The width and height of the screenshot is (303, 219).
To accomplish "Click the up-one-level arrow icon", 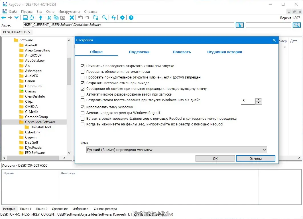I will coord(41,18).
